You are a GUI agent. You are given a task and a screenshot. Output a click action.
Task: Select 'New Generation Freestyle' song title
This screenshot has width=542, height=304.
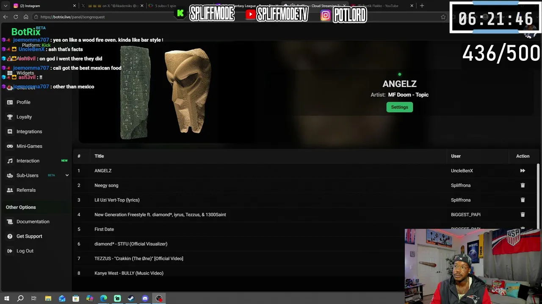pos(160,214)
